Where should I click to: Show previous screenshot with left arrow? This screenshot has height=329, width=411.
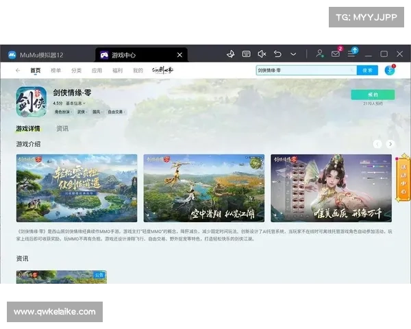click(x=377, y=144)
